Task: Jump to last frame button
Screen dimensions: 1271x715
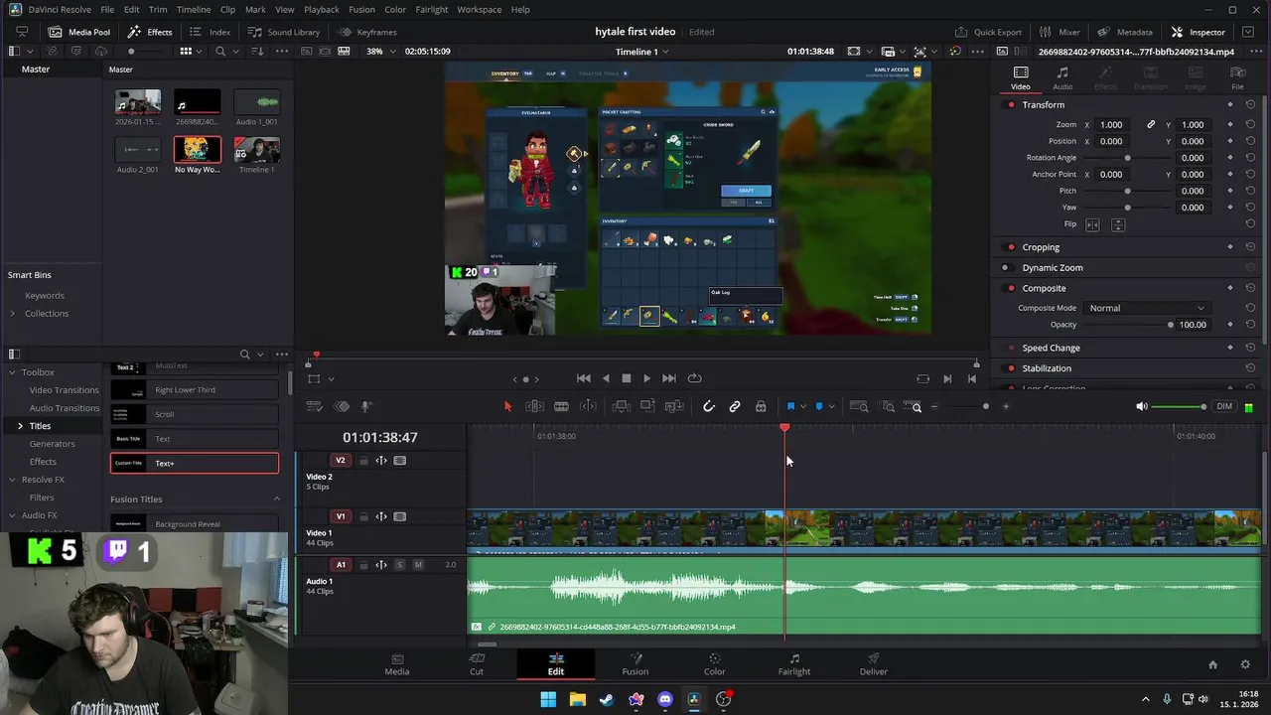Action: click(x=669, y=378)
